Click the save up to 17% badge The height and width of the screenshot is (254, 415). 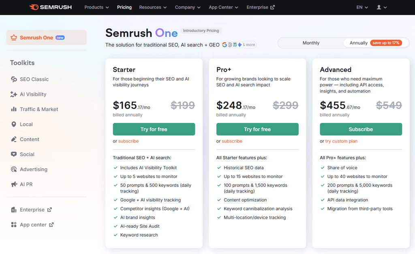pyautogui.click(x=386, y=43)
